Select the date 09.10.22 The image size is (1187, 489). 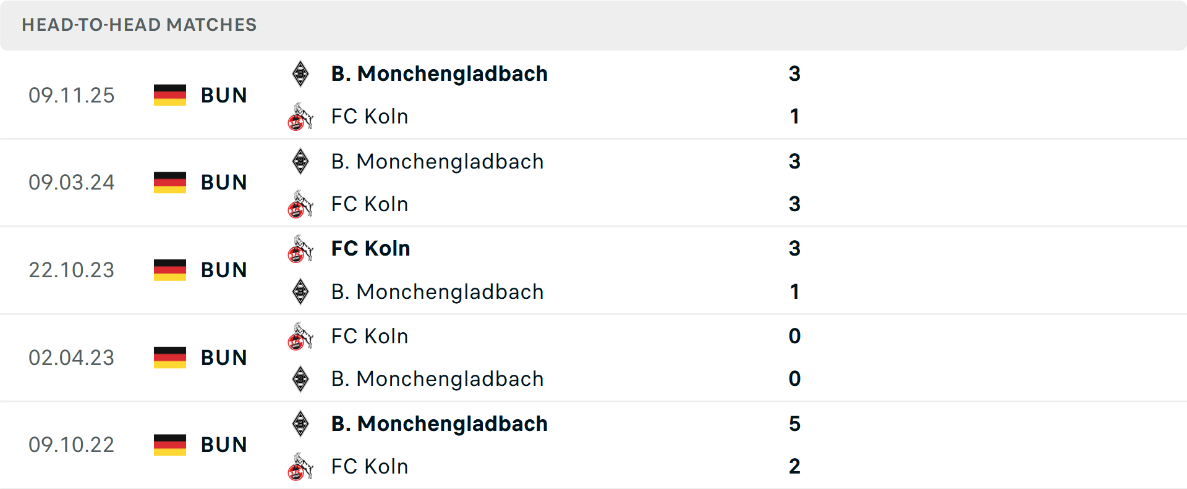coord(72,445)
